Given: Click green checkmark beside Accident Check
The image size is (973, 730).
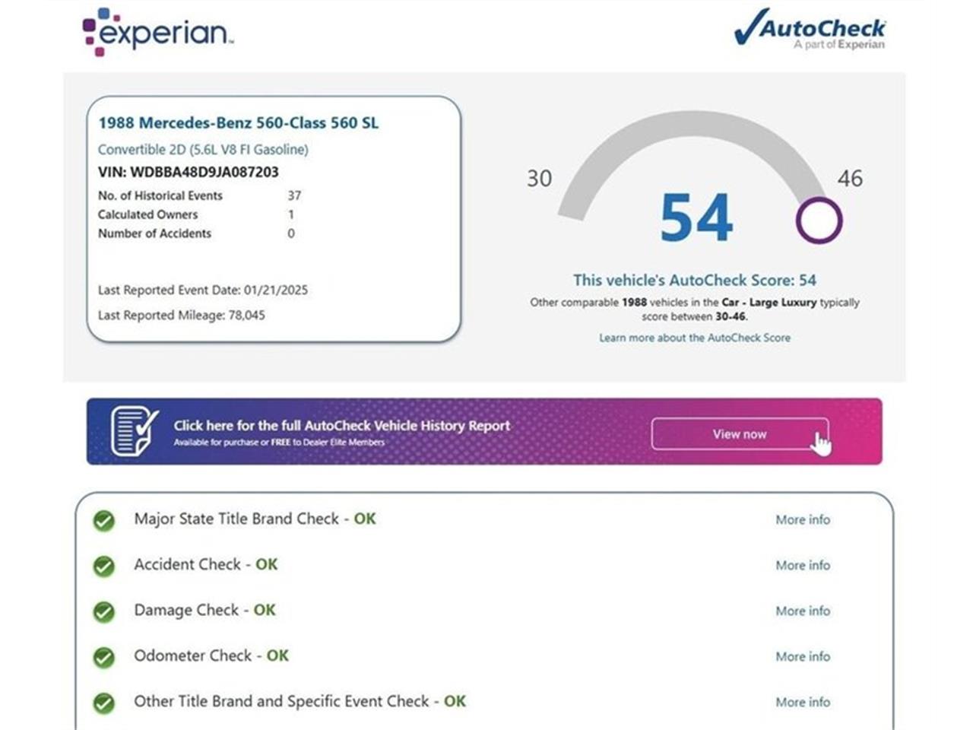Looking at the screenshot, I should click(x=104, y=567).
